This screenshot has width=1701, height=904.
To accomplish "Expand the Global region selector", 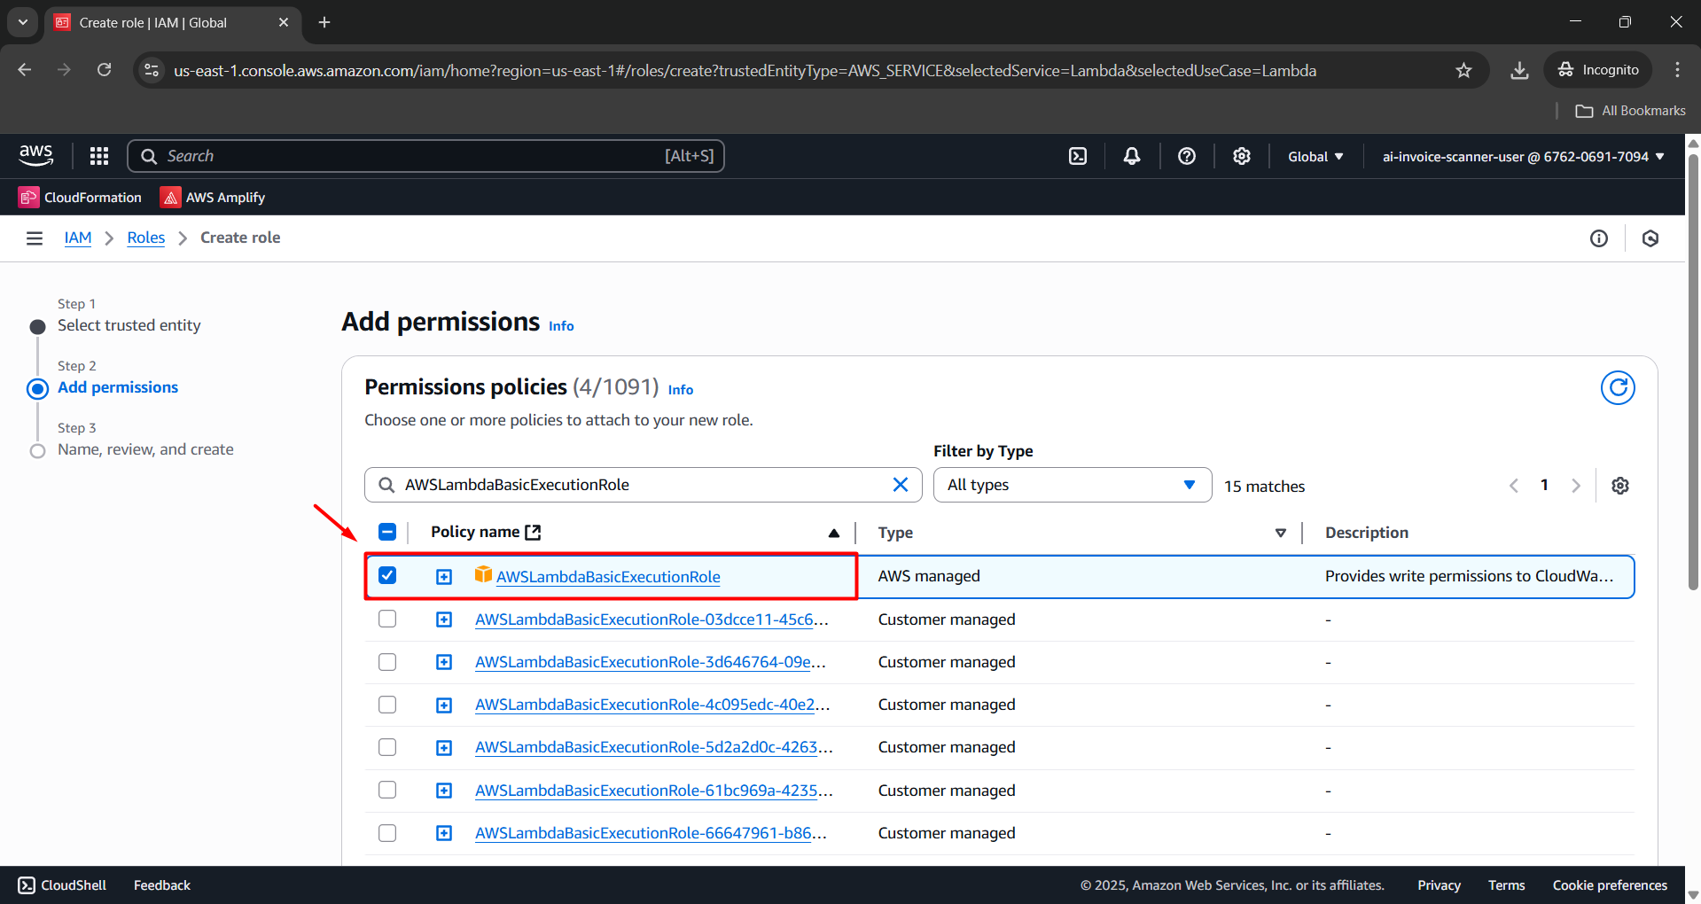I will point(1315,157).
